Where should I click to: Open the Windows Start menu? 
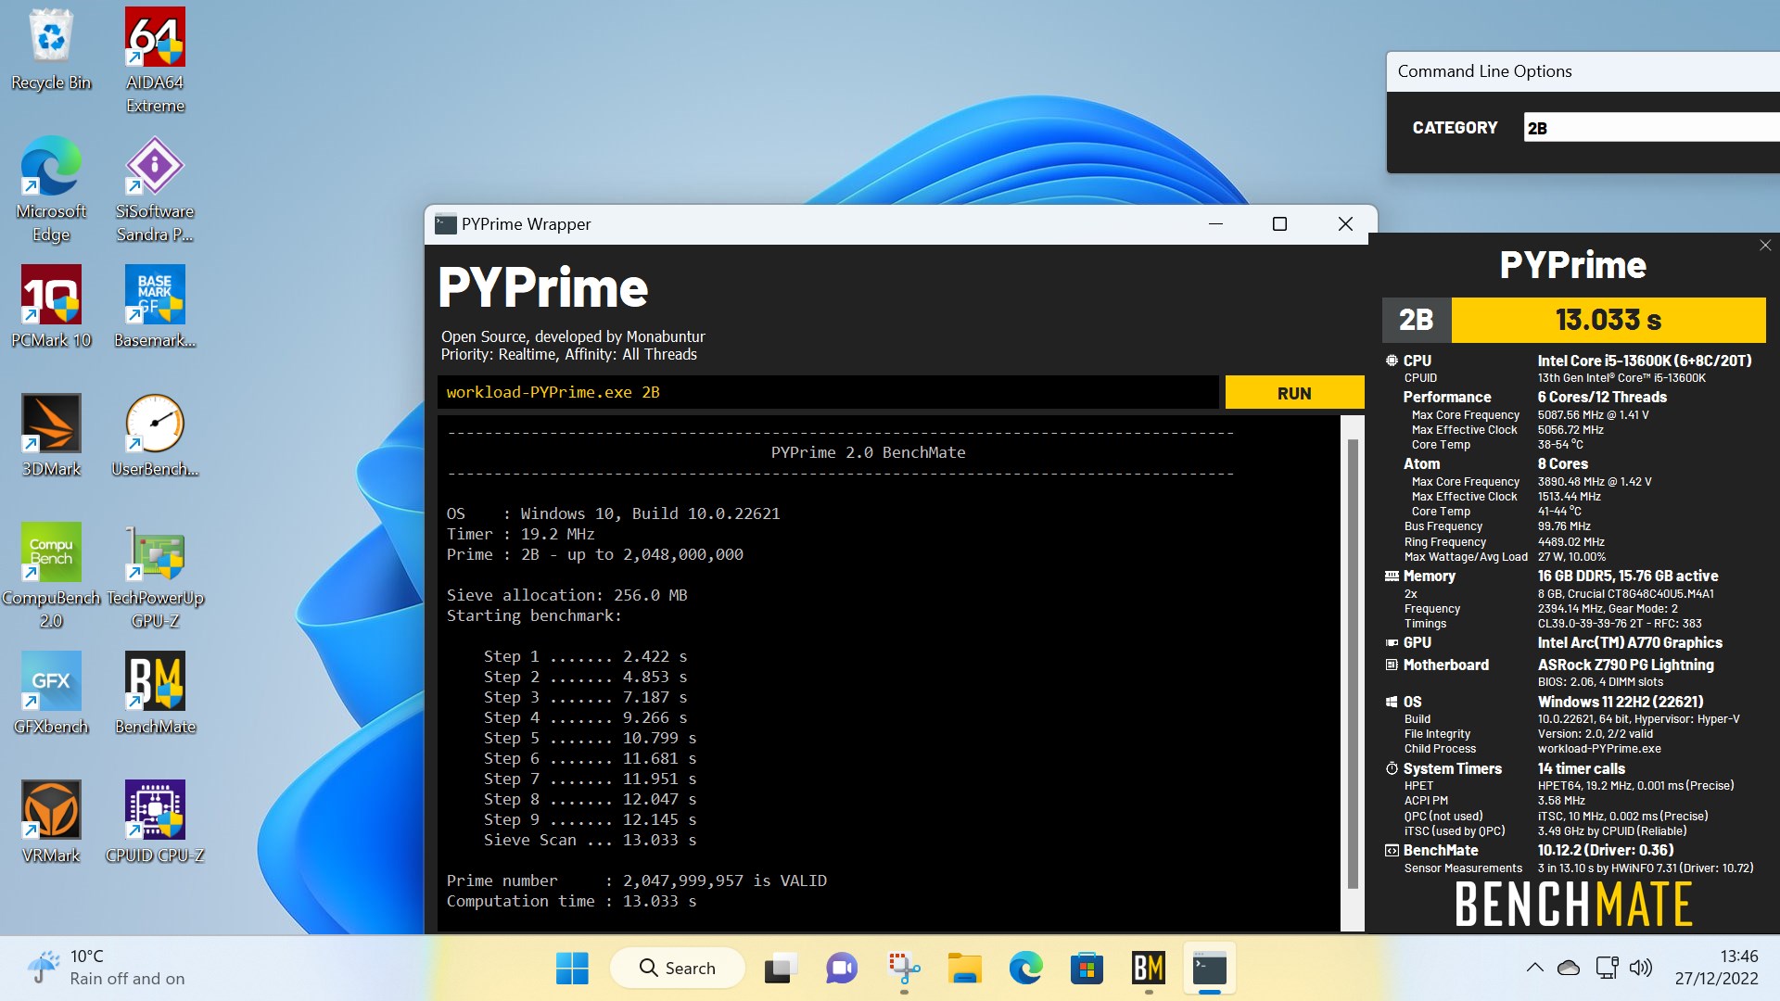pos(572,968)
